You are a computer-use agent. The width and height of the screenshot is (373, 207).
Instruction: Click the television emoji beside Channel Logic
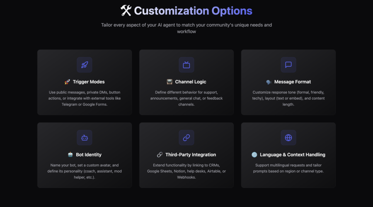(x=170, y=82)
